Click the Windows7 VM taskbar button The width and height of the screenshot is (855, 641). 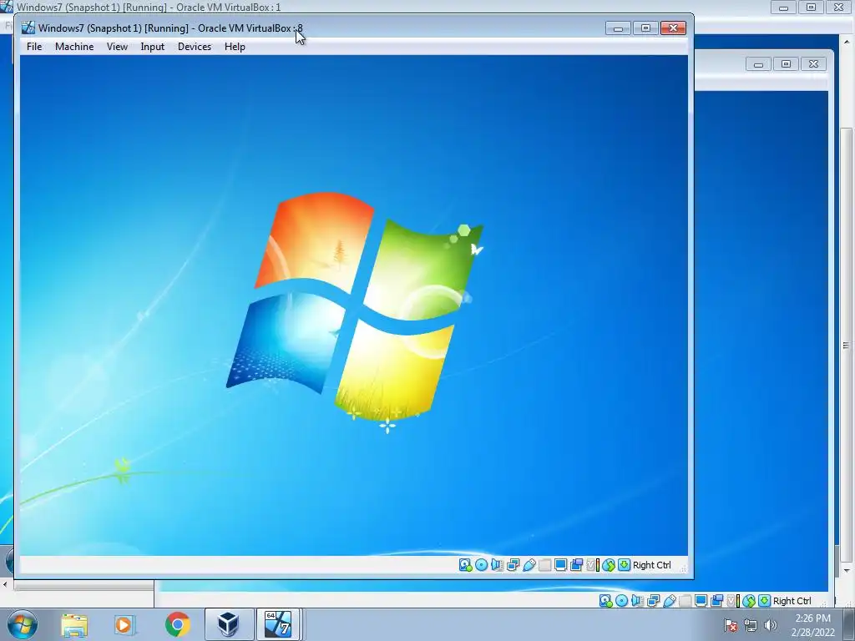pos(278,624)
